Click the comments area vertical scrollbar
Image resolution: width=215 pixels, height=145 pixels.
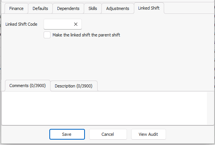[x=210, y=108]
